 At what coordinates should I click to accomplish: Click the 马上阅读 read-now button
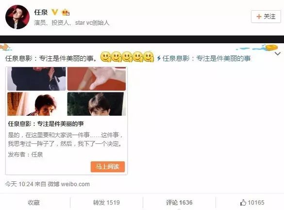[x=108, y=166]
